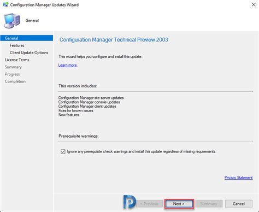
Task: Click 'Prerequisite warnings:' label
Action: point(78,136)
